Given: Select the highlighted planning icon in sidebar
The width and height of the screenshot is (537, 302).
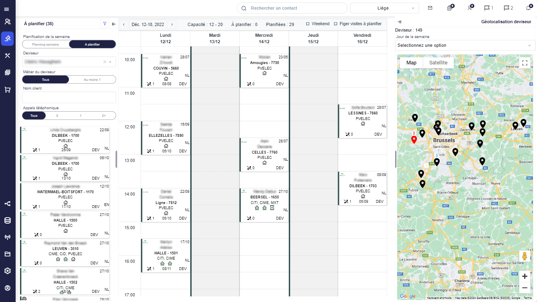Looking at the screenshot, I should [x=7, y=38].
